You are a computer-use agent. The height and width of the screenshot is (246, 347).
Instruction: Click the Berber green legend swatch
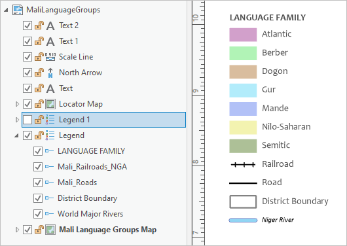[243, 53]
